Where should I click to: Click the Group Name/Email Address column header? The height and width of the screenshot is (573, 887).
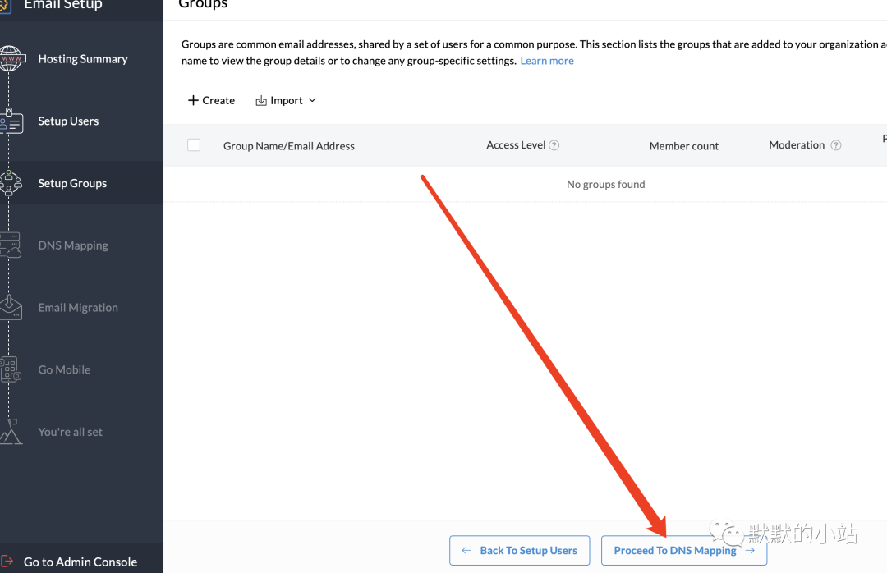289,146
